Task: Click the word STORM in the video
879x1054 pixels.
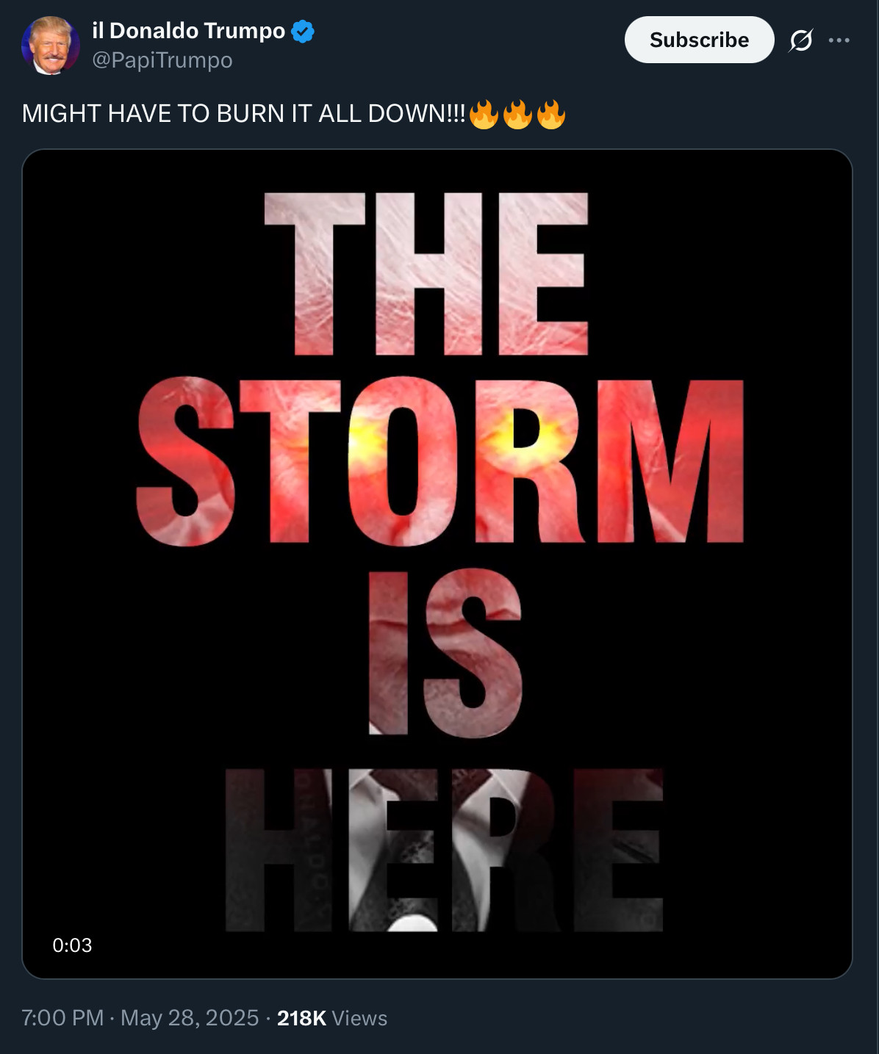Action: point(439,461)
